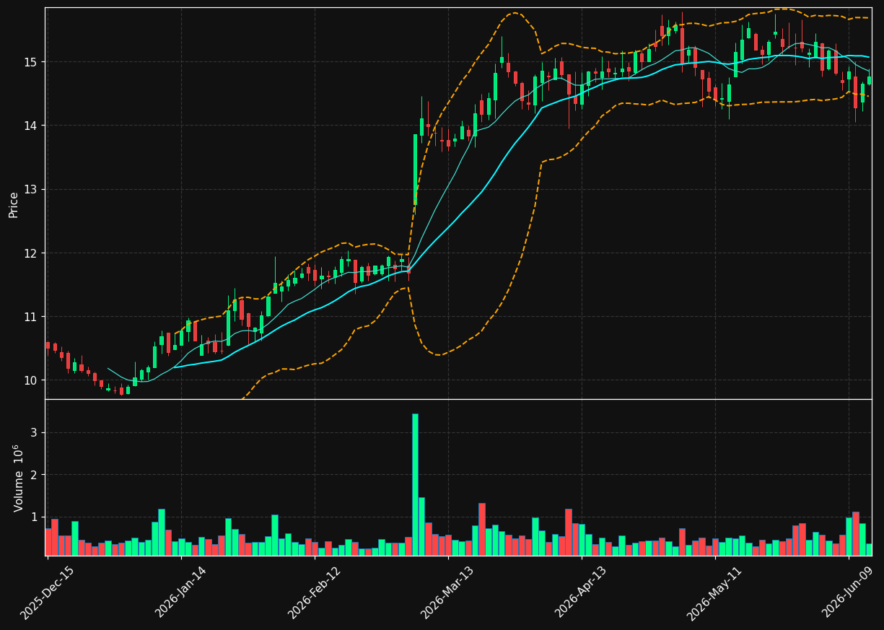Click the 2025-Dec-15 date label
884x630 pixels.
(47, 592)
